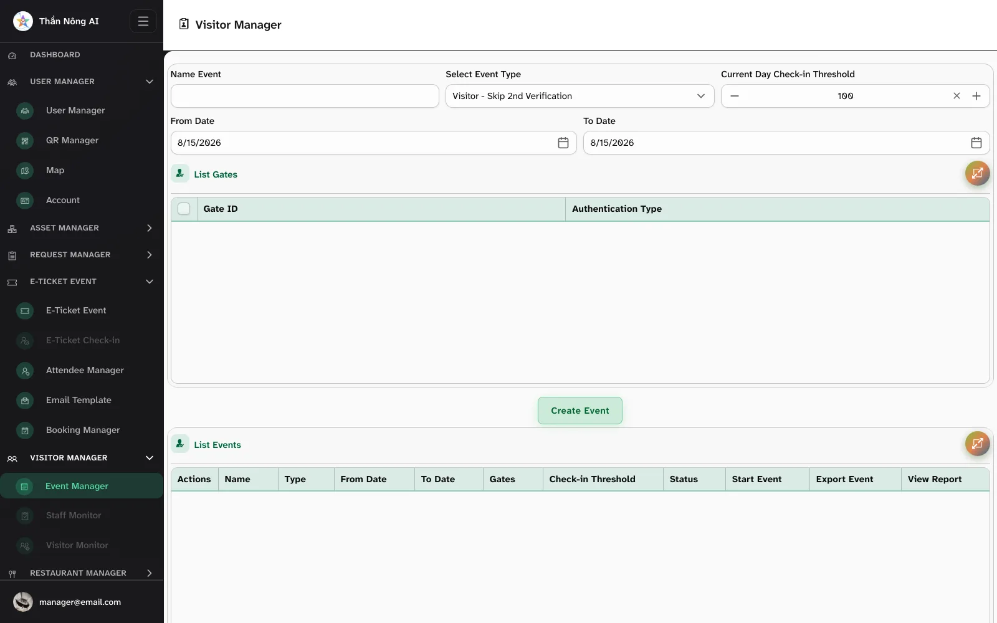Click the QR Manager icon
The height and width of the screenshot is (623, 997).
coord(25,141)
